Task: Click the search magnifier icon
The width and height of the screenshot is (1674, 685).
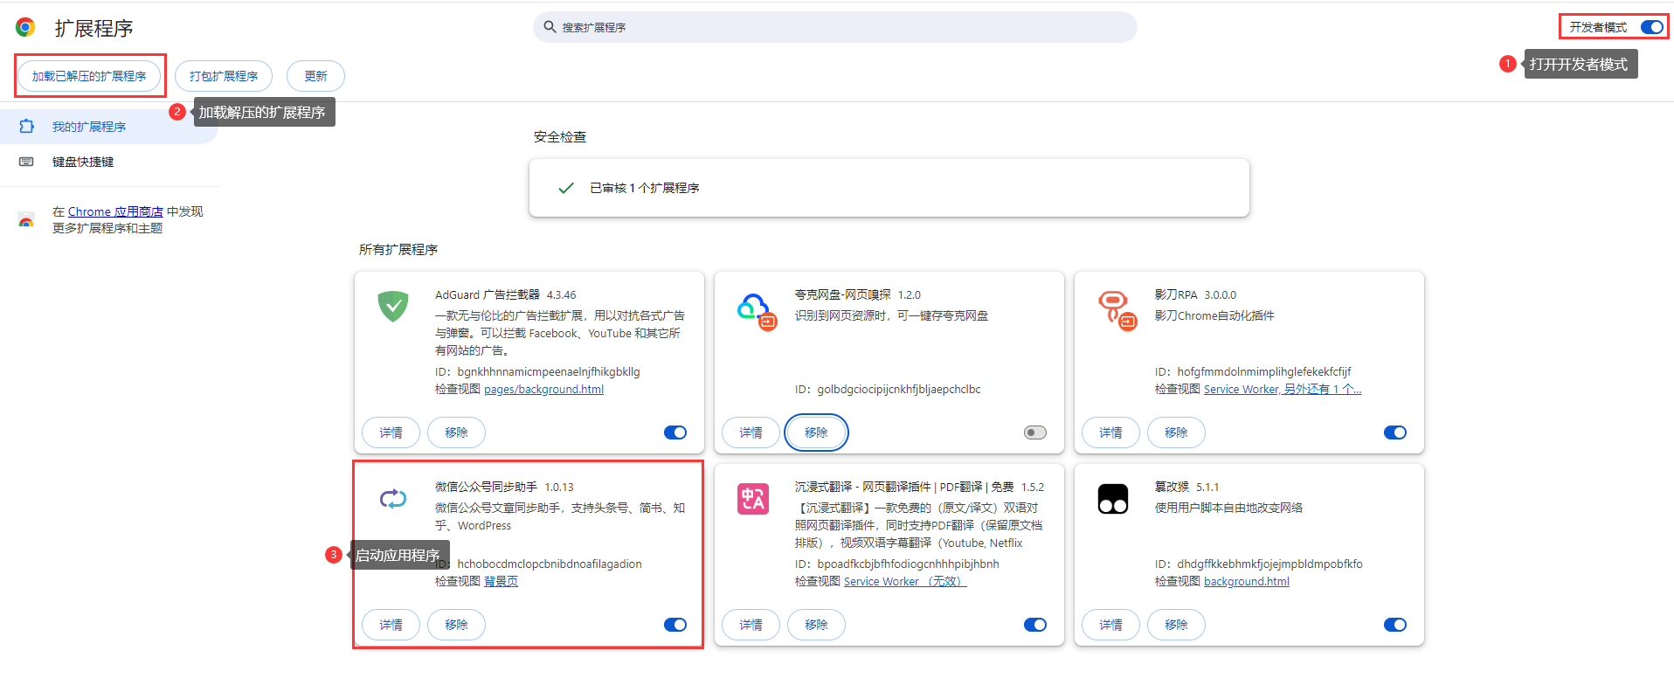Action: click(x=550, y=27)
